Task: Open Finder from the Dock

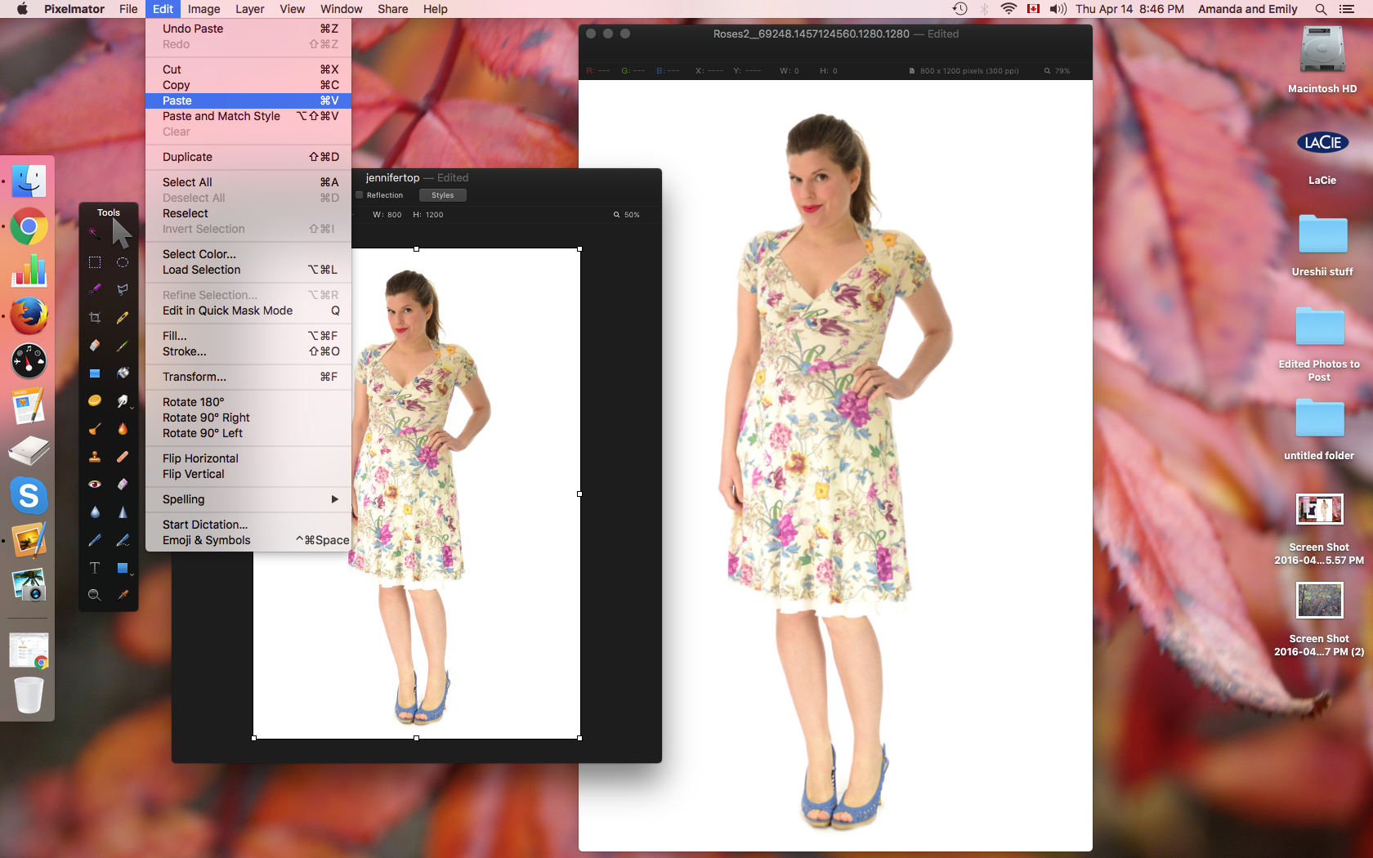Action: point(29,181)
